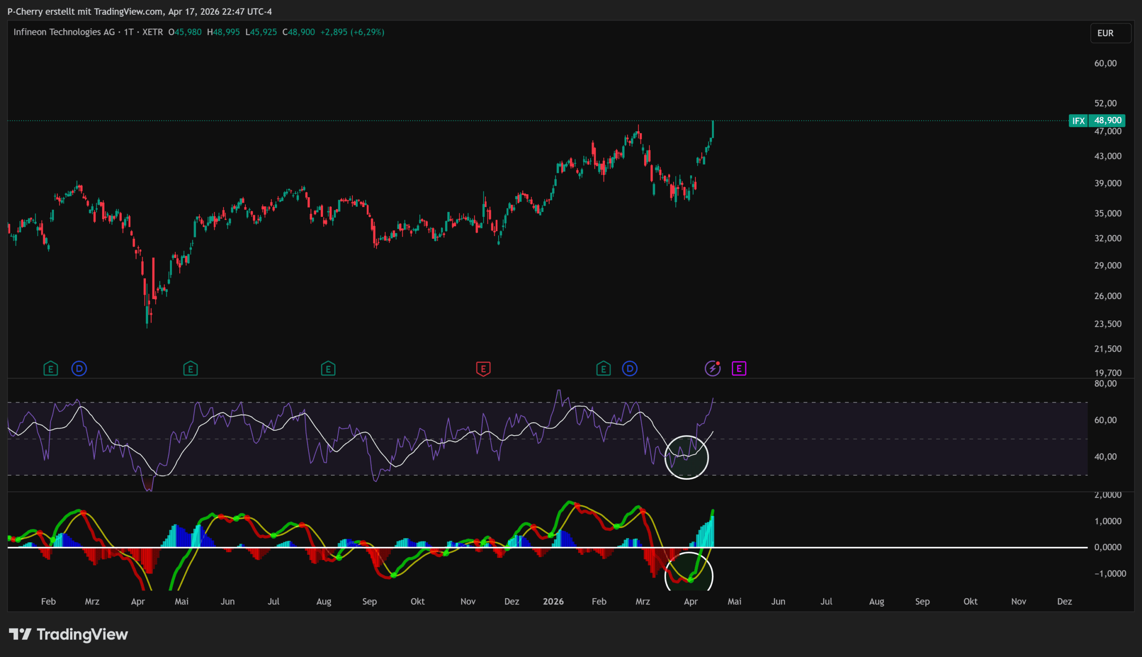Click the purple lightning bolt event icon
The width and height of the screenshot is (1142, 657).
tap(712, 369)
